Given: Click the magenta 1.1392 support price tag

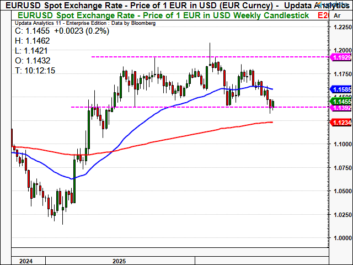Looking at the screenshot, I should [x=341, y=108].
